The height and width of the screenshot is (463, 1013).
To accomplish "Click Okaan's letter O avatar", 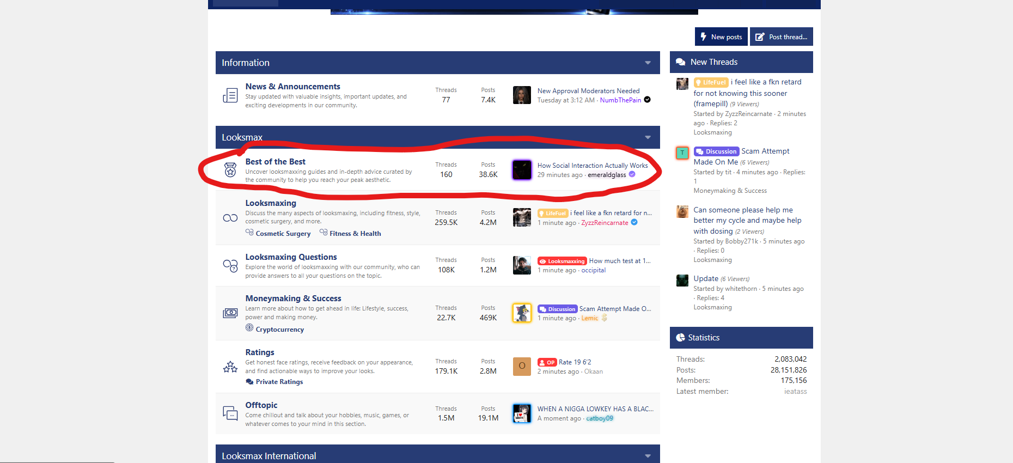I will click(x=522, y=367).
